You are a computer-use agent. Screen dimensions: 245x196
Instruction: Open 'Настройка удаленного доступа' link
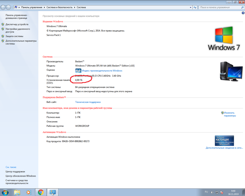pos(17,30)
